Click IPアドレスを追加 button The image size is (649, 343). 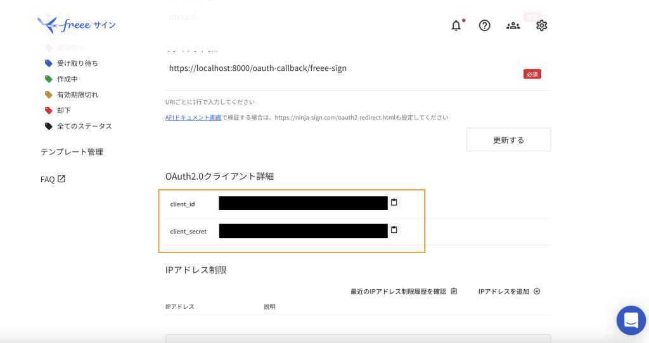509,291
